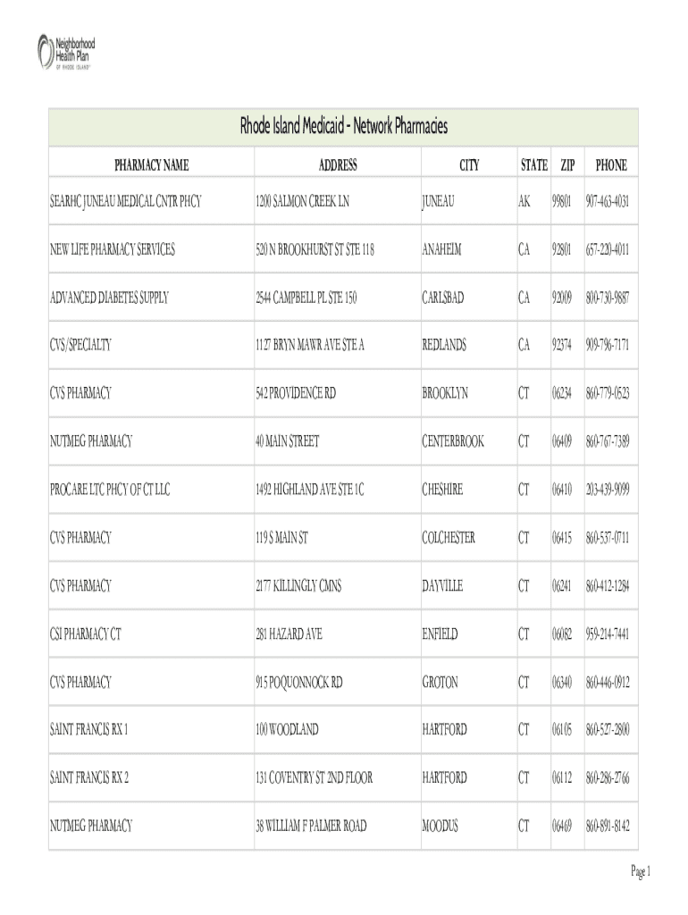This screenshot has width=688, height=915.
Task: Click the CVS/SPECIALTY pharmacy name
Action: 80,345
